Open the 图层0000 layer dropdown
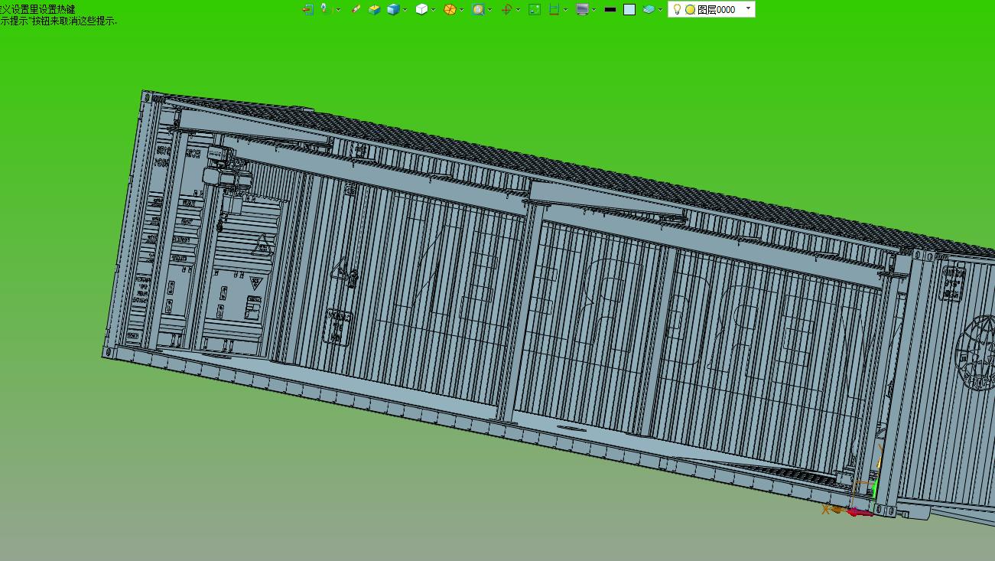Screen dimensions: 995x561 (748, 8)
